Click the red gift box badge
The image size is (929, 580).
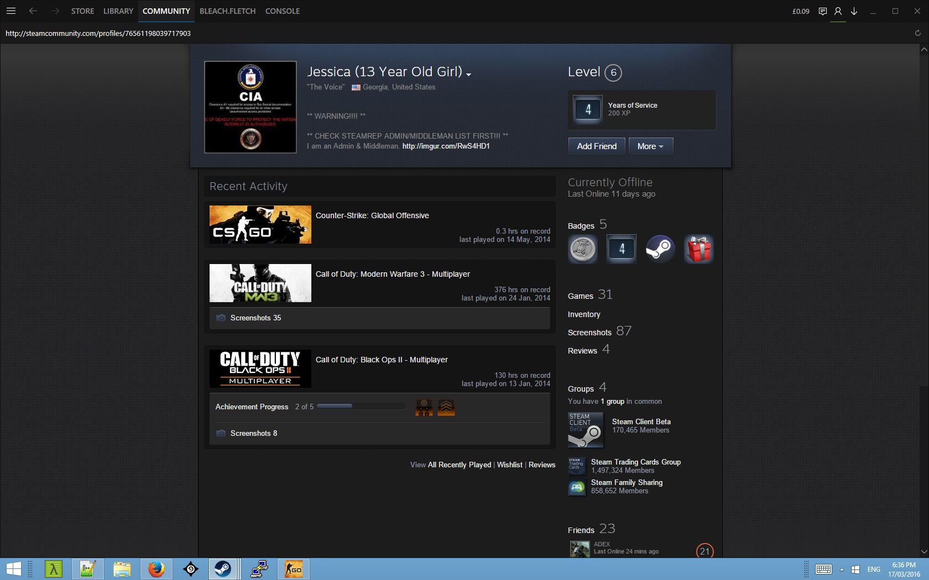click(x=699, y=249)
